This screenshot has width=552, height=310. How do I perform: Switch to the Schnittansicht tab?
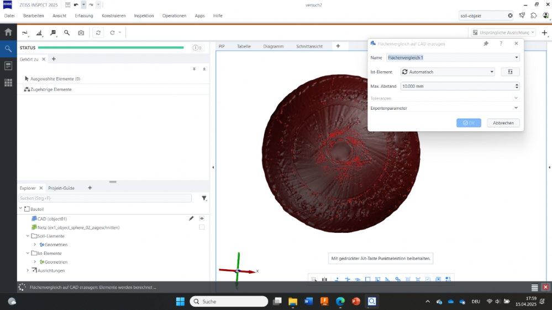tap(309, 46)
